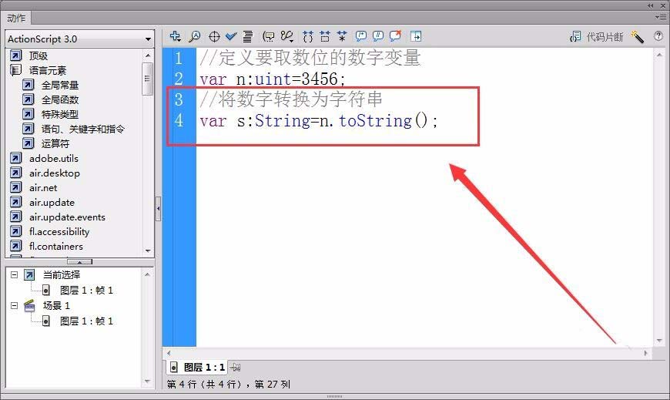
Task: Click Collapse selection icon
Action: 325,36
